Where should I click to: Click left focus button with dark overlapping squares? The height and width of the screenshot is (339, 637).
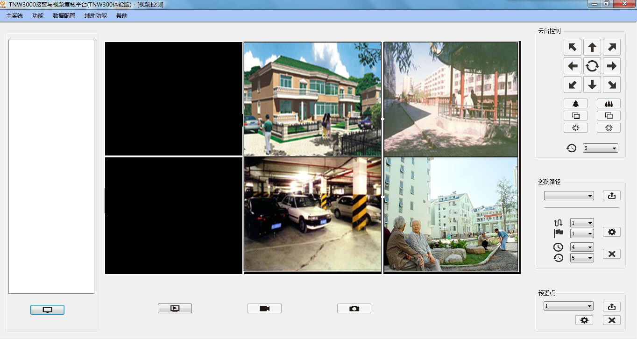point(576,116)
